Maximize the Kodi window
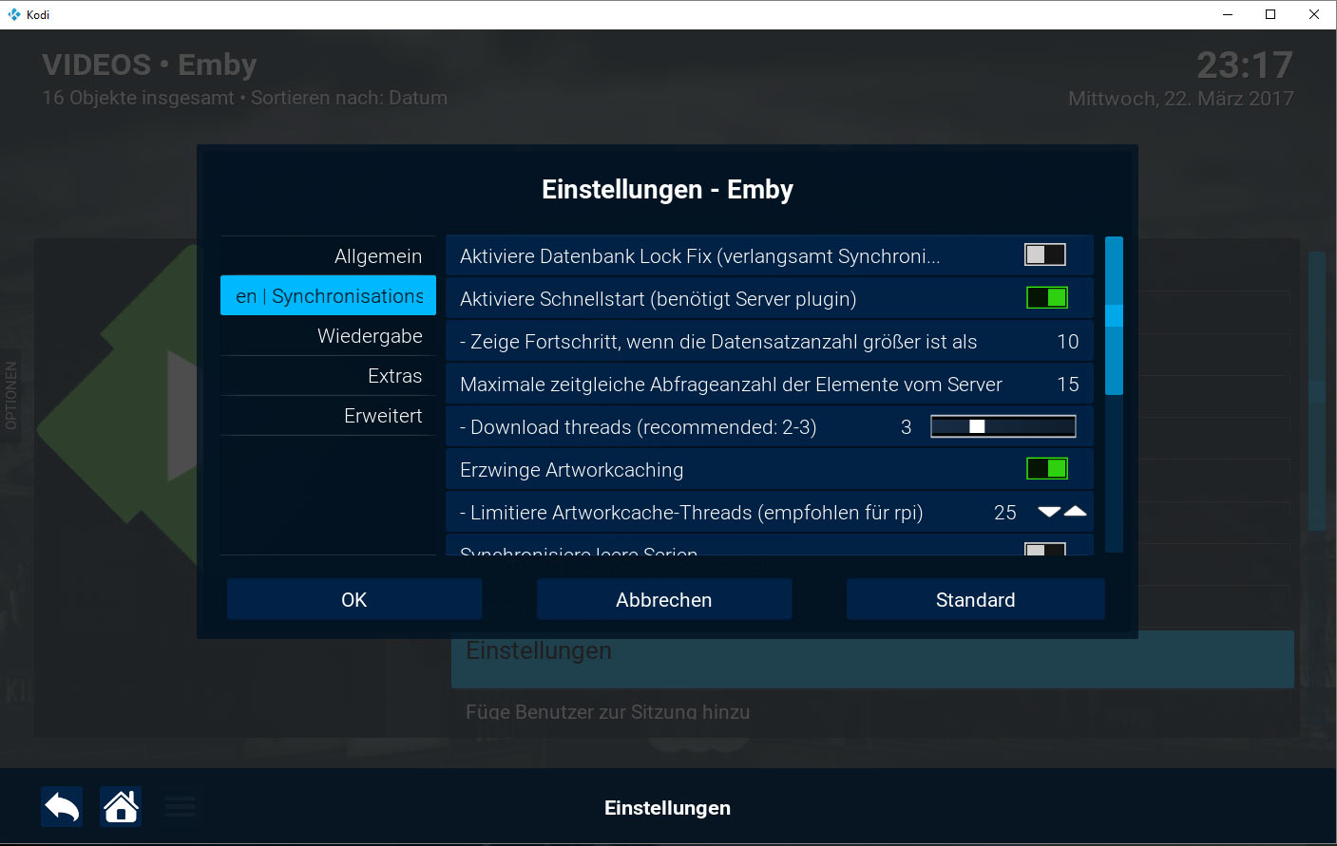The image size is (1337, 846). pyautogui.click(x=1270, y=14)
